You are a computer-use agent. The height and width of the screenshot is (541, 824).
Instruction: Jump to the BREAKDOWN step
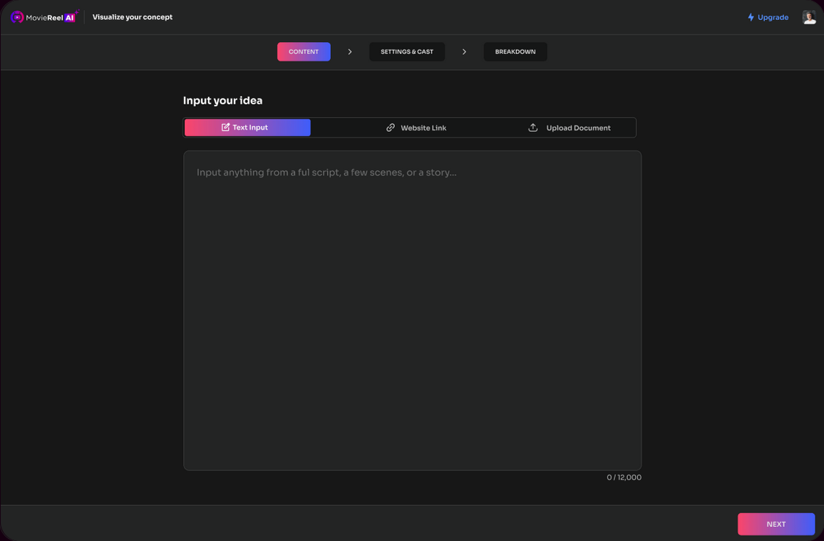coord(515,52)
